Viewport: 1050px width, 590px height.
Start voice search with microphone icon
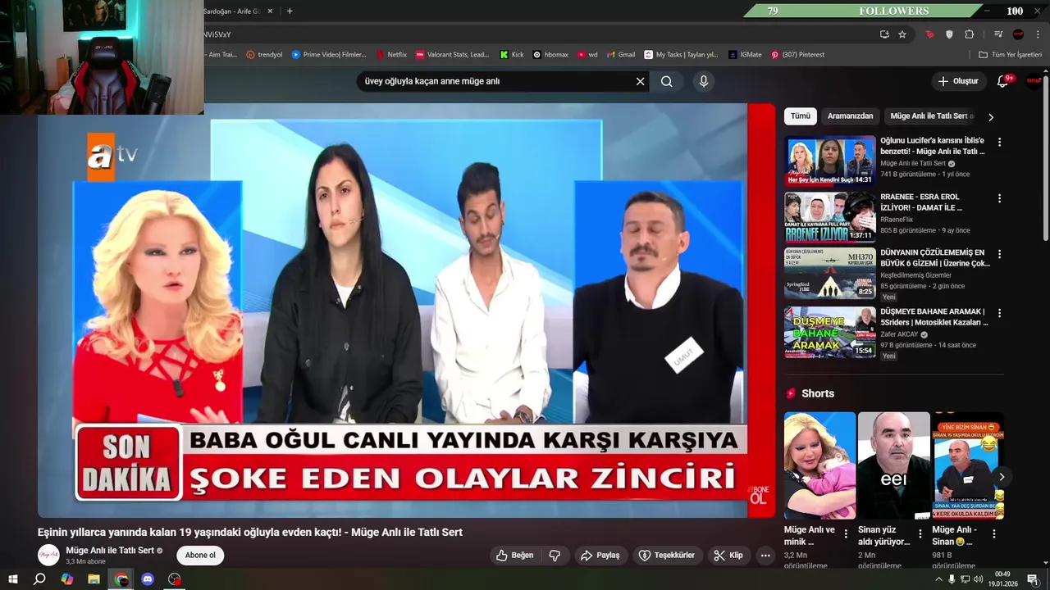(703, 81)
